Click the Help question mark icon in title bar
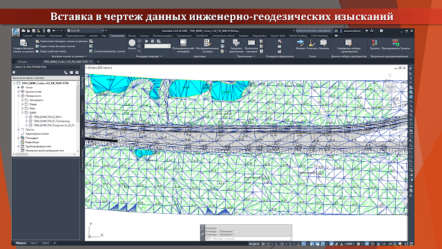This screenshot has width=442, height=249. (381, 30)
